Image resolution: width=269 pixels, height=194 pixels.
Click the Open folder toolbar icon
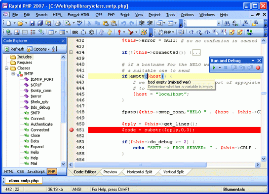[20, 23]
